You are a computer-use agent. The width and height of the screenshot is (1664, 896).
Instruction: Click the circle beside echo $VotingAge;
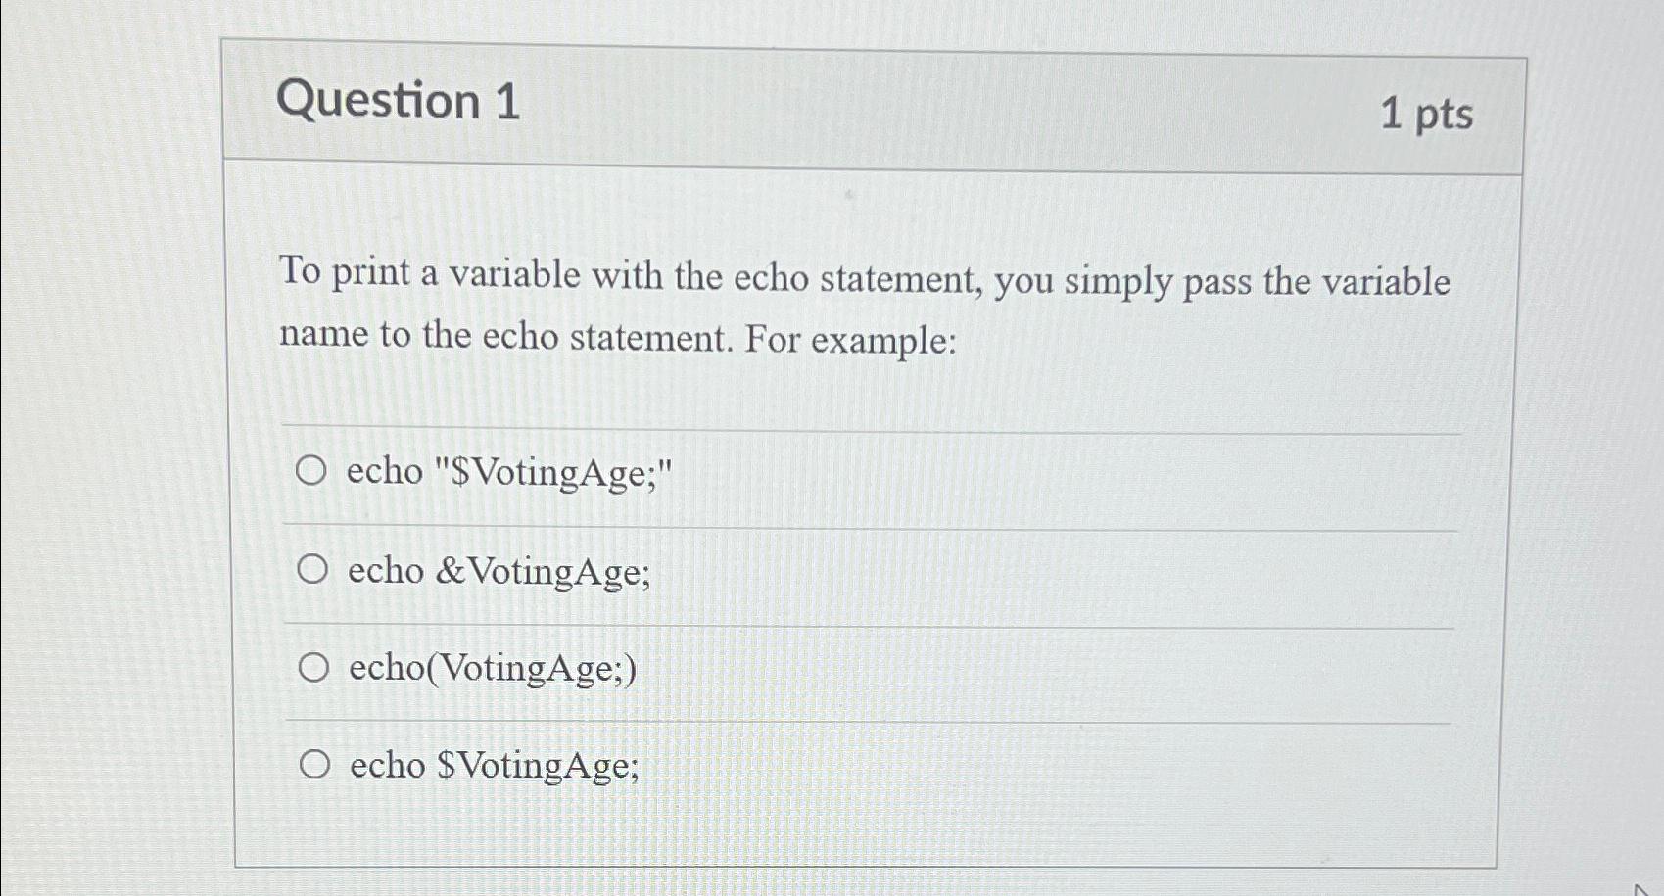(x=315, y=765)
